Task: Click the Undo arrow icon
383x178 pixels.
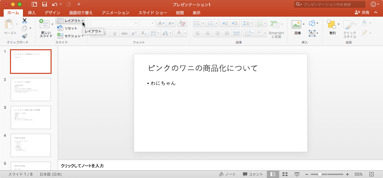Action: 55,4
